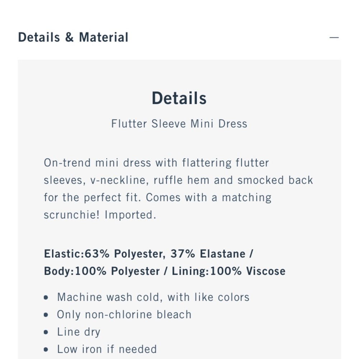The image size is (359, 359).
Task: Click the bullet point beside Machine wash cold
Action: coord(46,297)
